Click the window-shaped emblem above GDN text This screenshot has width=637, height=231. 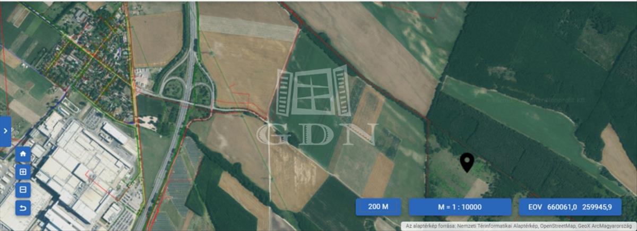pyautogui.click(x=313, y=91)
